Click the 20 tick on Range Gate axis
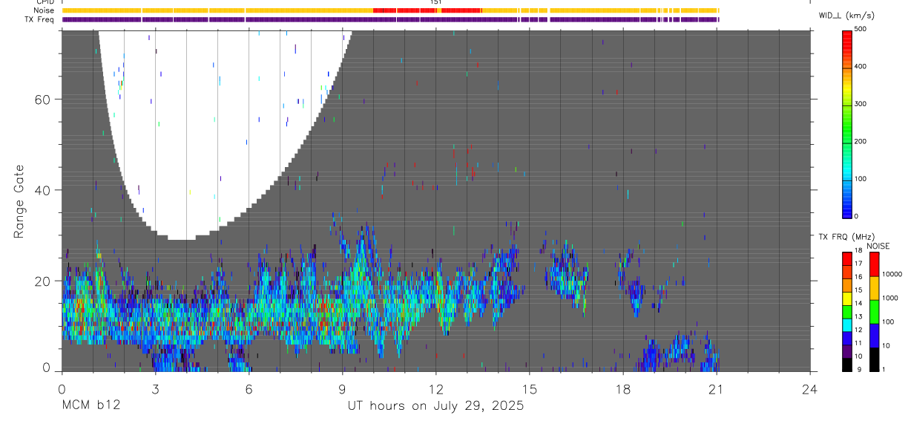The width and height of the screenshot is (911, 421). [x=42, y=281]
